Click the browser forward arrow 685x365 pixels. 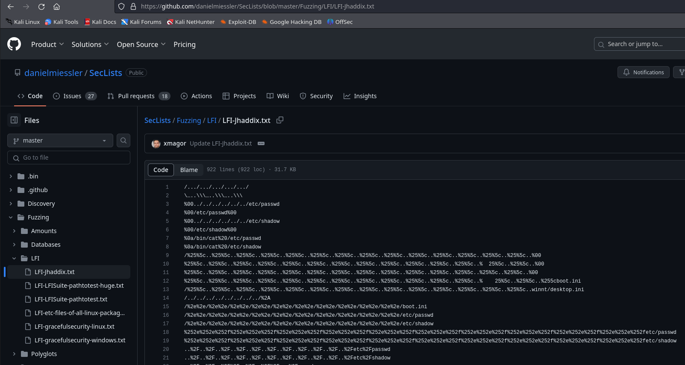pyautogui.click(x=26, y=6)
